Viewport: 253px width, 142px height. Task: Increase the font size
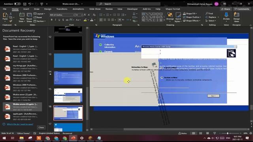tap(85, 15)
